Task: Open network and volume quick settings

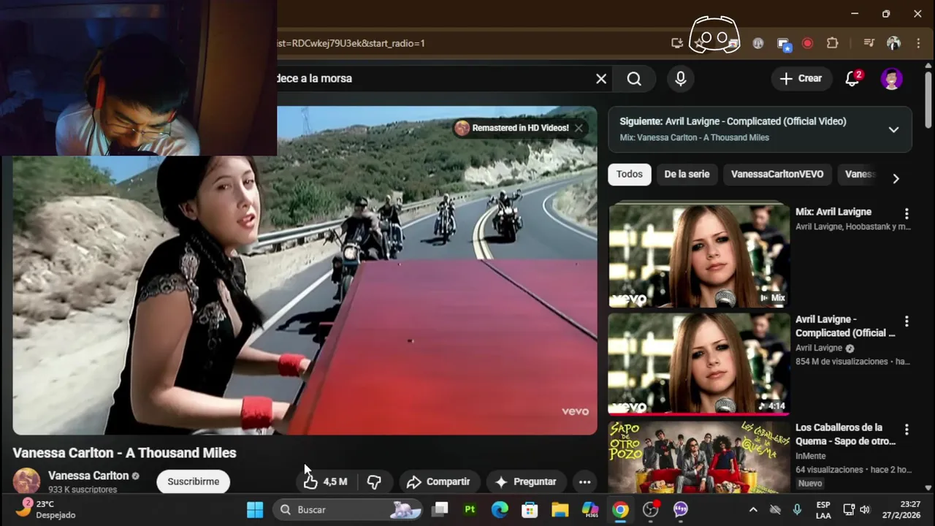Action: point(856,509)
